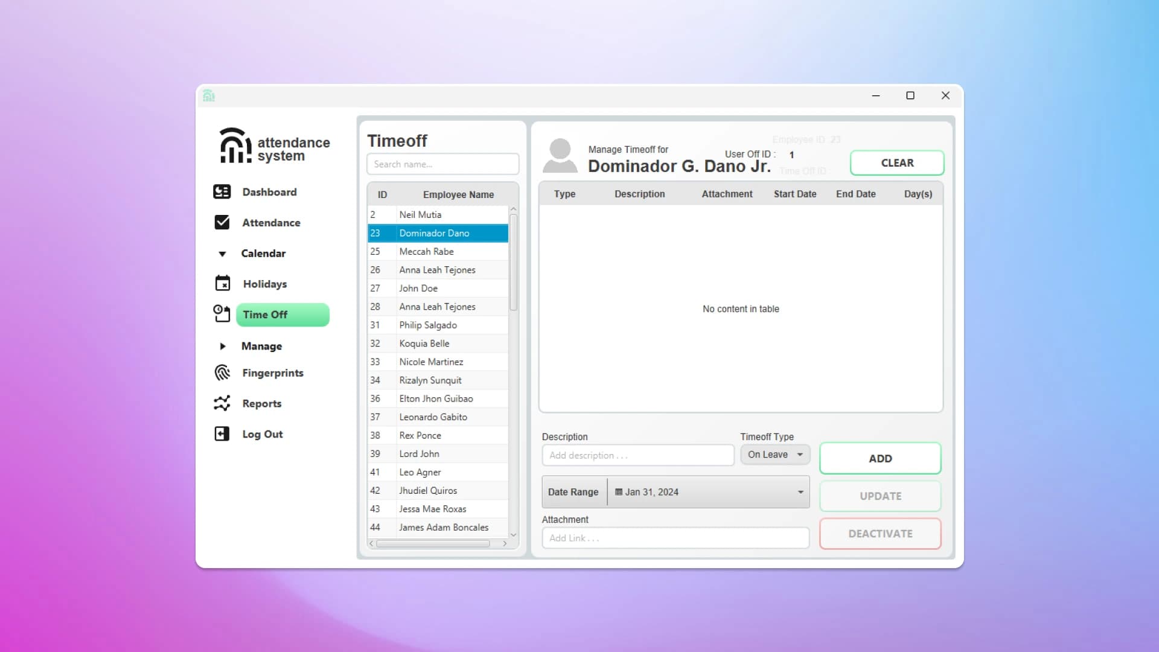
Task: Expand the Manage menu arrow
Action: click(222, 346)
